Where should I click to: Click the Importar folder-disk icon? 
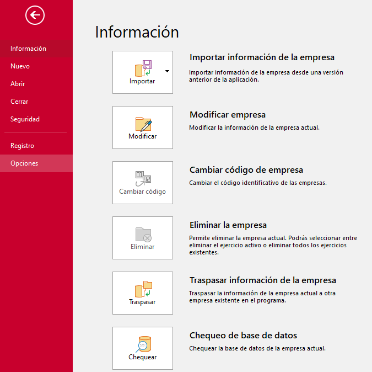pos(143,68)
